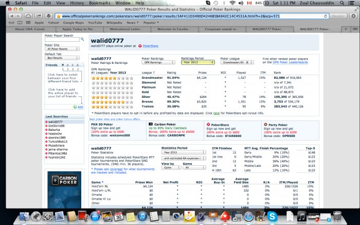Click the Carbon Poker banner ad
The width and height of the screenshot is (360, 225).
pyautogui.click(x=64, y=189)
